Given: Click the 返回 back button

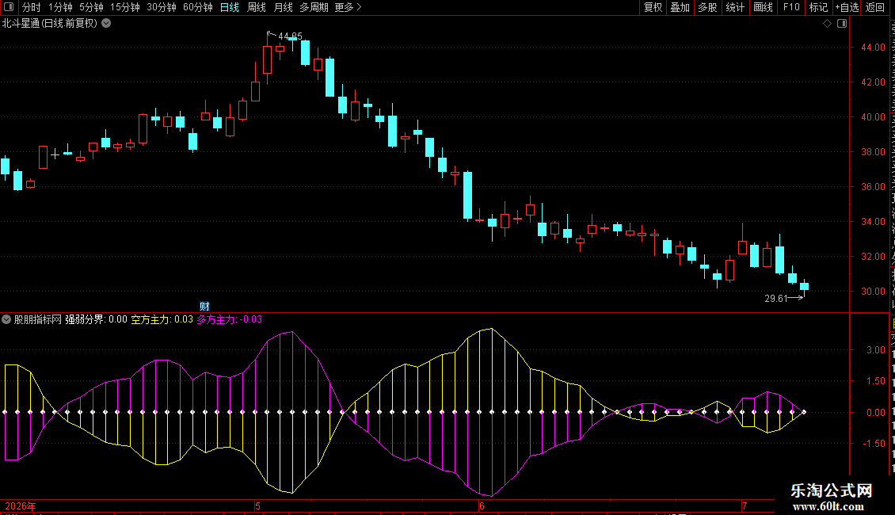Looking at the screenshot, I should [875, 7].
